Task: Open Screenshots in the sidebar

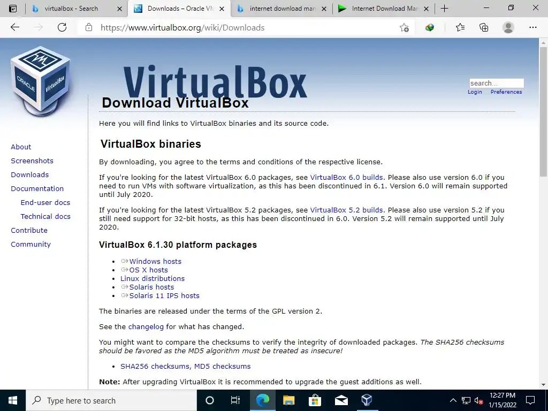Action: [x=32, y=161]
